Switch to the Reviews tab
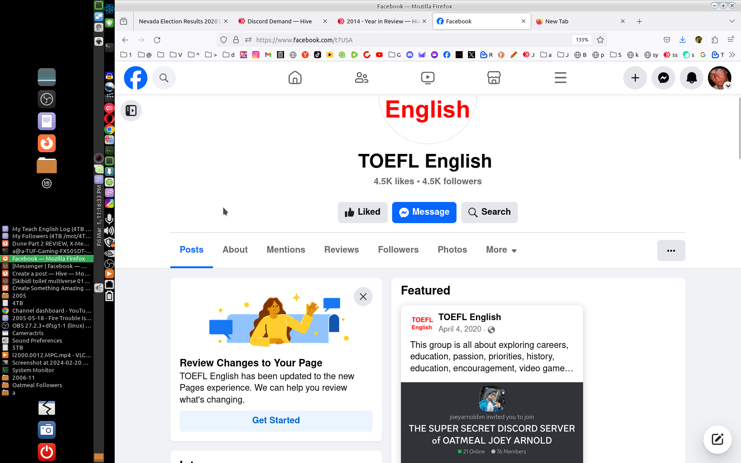 (x=341, y=250)
